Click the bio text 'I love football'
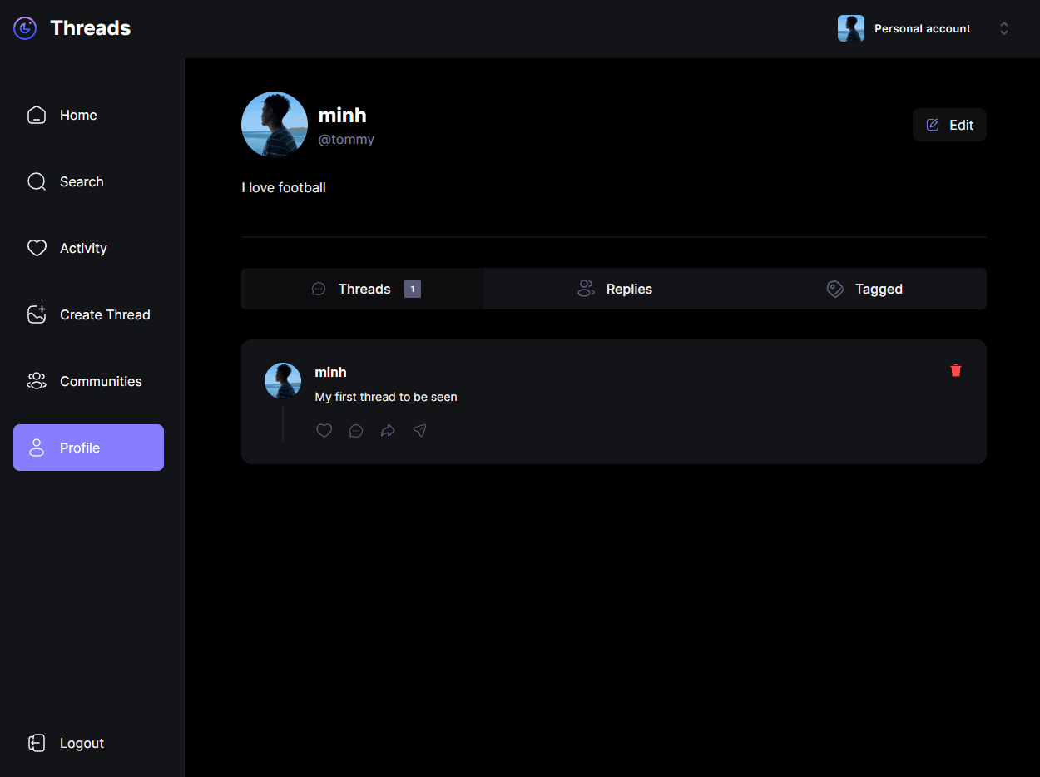 (x=284, y=188)
